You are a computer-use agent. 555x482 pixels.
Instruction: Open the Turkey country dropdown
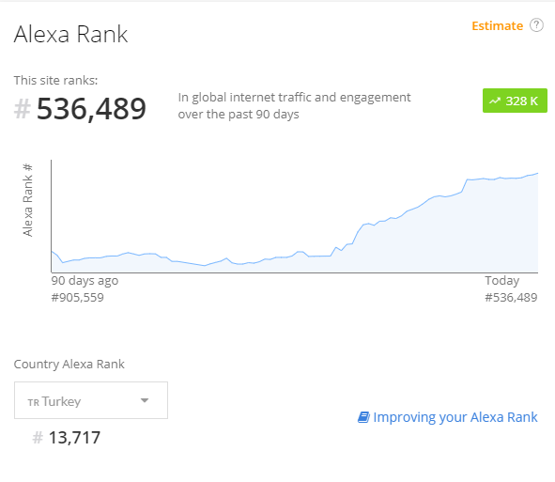[91, 400]
